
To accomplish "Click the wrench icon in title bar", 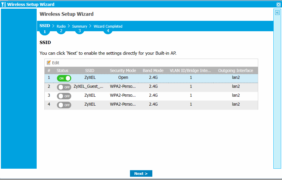I will click(x=4, y=4).
